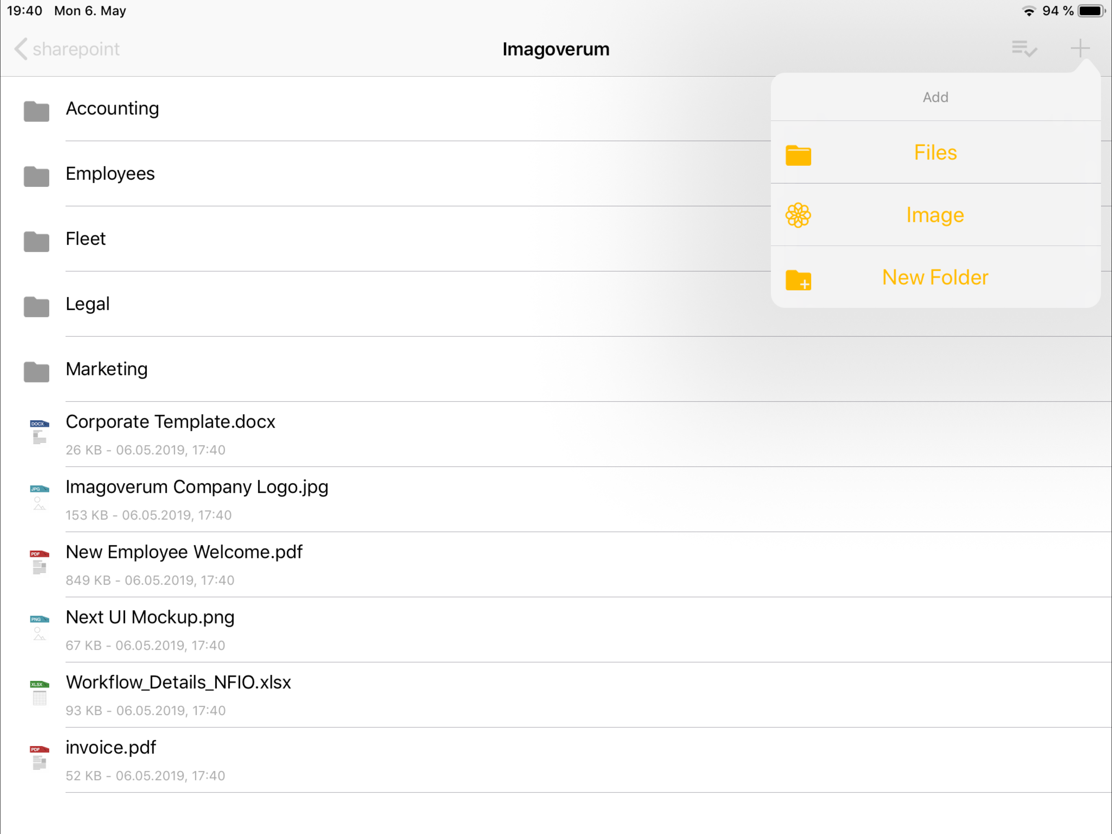The width and height of the screenshot is (1112, 834).
Task: Select New Folder menu option
Action: pyautogui.click(x=935, y=277)
